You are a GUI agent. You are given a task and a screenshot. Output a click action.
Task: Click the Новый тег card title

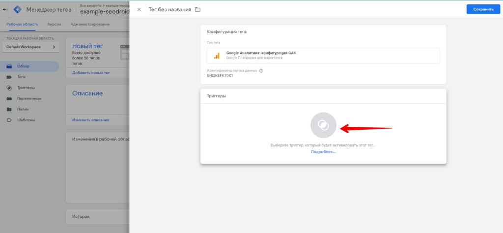point(87,46)
